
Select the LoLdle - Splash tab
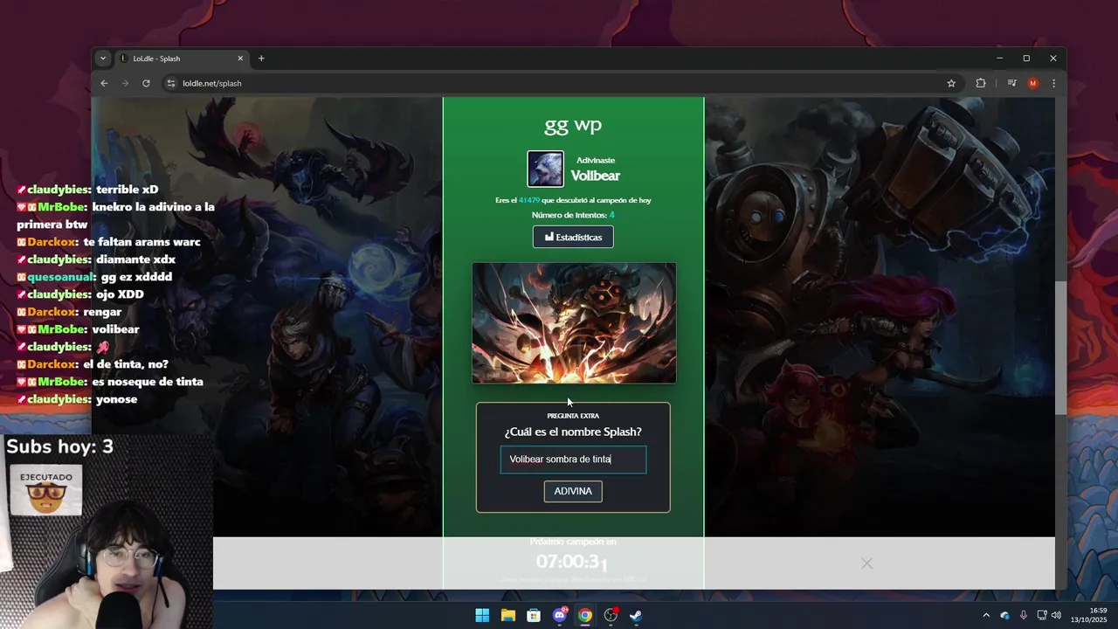click(182, 59)
